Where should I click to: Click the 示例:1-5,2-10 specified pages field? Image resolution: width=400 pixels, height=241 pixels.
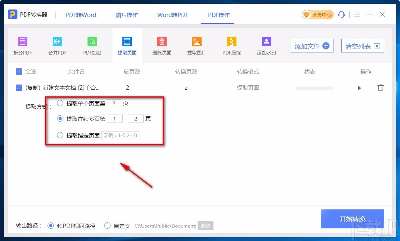pos(120,135)
